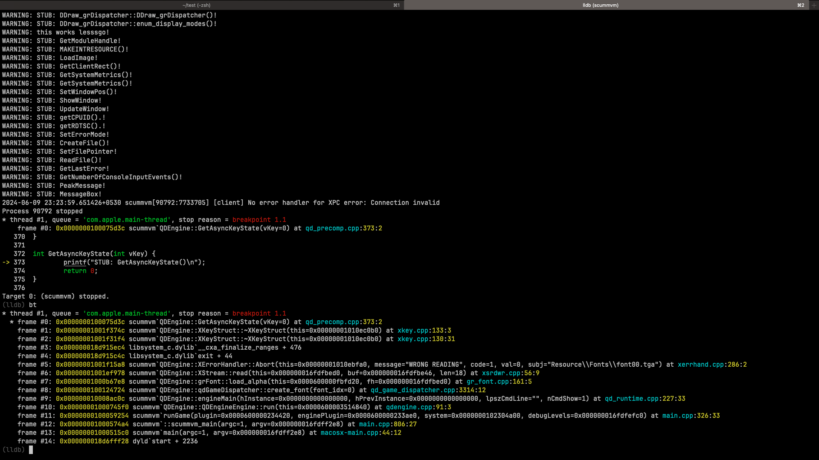The height and width of the screenshot is (460, 819).
Task: Click the 'bt' command typed after lldb prompt
Action: point(33,305)
